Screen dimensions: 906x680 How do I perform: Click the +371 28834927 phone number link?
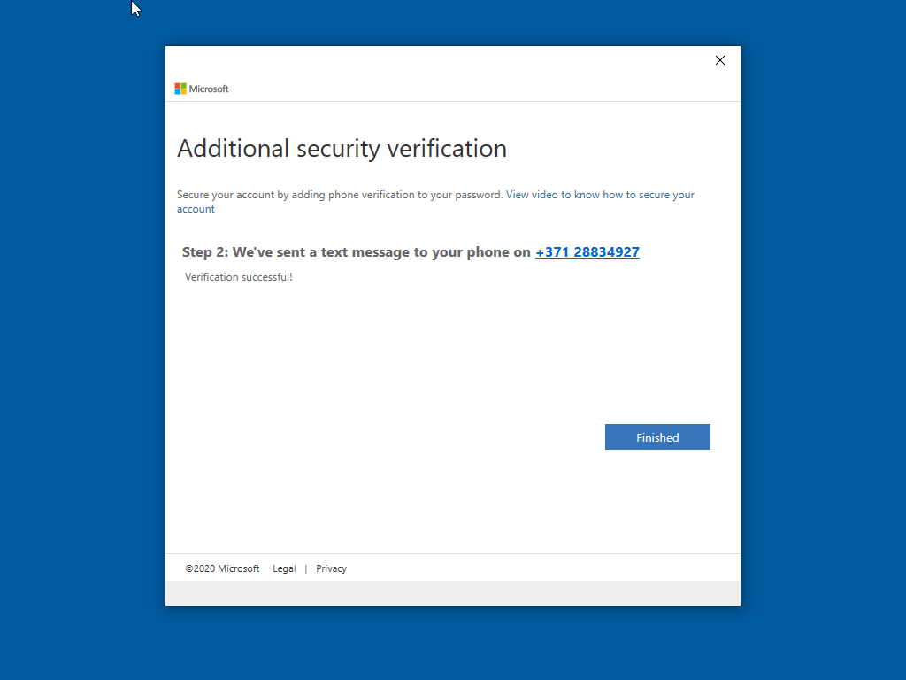(587, 252)
